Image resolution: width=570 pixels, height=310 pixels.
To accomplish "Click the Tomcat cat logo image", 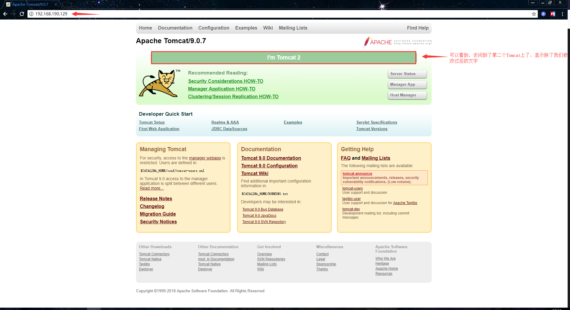I will click(160, 83).
